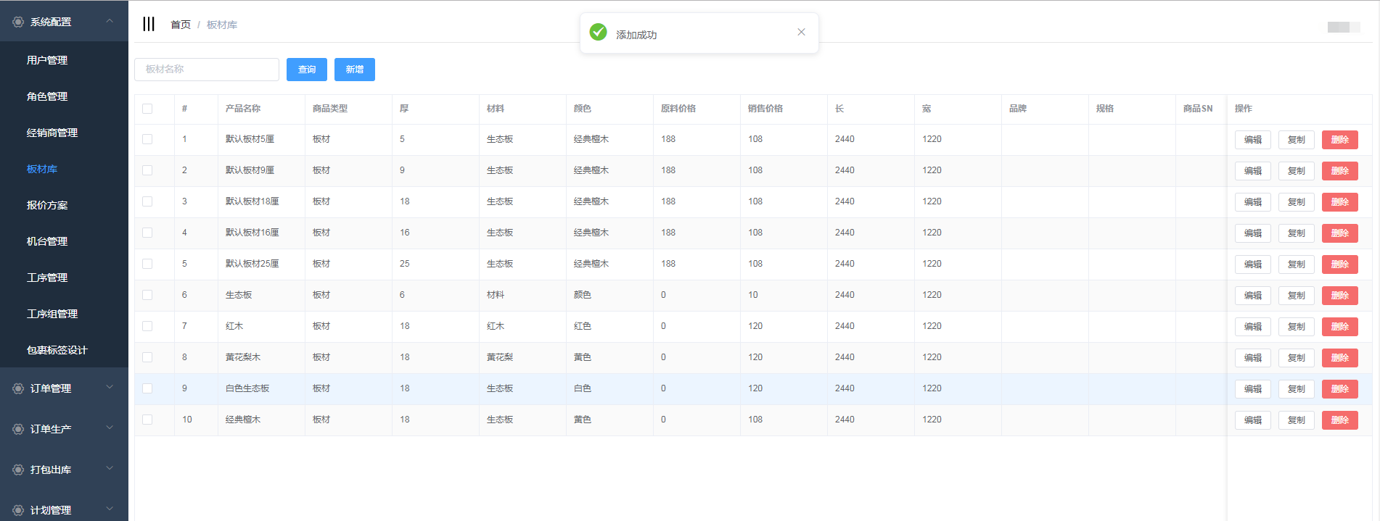Viewport: 1380px width, 521px height.
Task: Dismiss the 添加成功 notification with the X
Action: [x=801, y=32]
